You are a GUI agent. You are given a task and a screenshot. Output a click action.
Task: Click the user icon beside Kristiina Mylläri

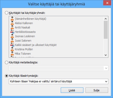click(12, 49)
